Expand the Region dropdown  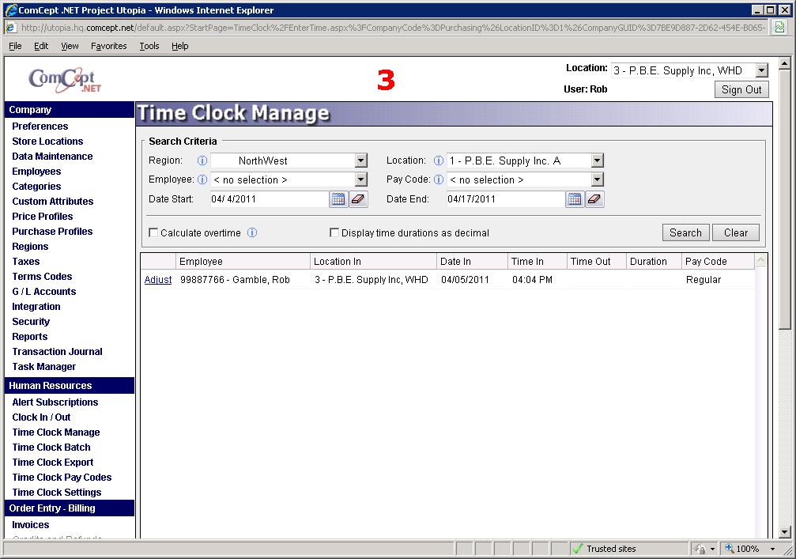[360, 161]
